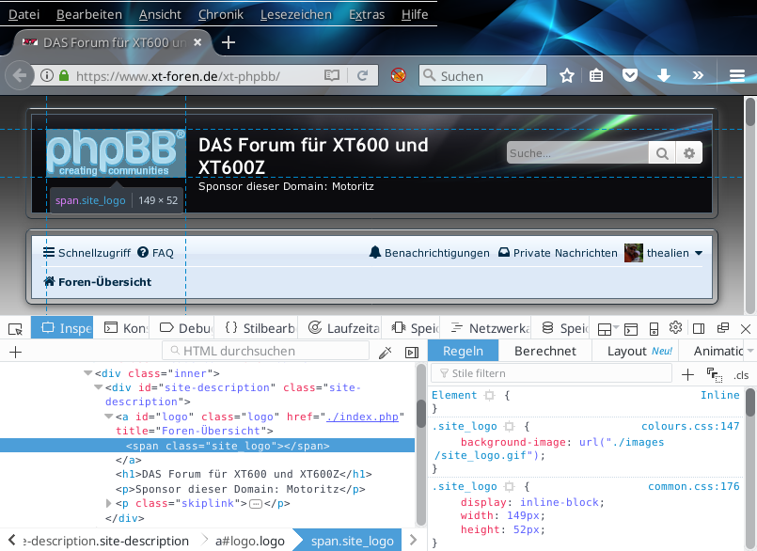Open the Firefox downloads arrow
This screenshot has width=757, height=551.
point(664,76)
